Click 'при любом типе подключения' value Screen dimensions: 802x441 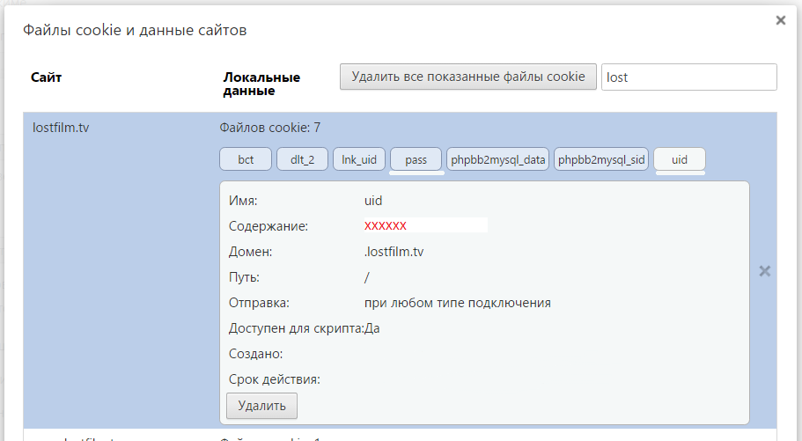pos(458,303)
